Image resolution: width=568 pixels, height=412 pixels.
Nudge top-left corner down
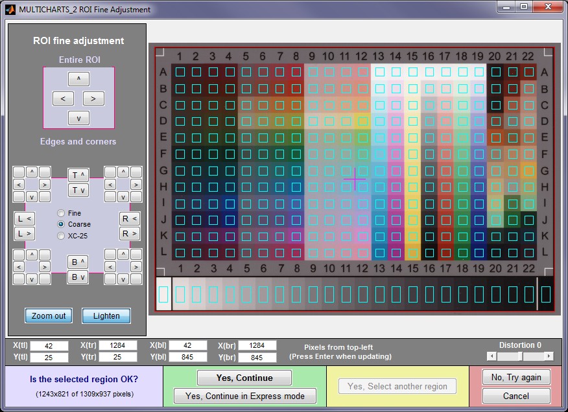tap(32, 197)
